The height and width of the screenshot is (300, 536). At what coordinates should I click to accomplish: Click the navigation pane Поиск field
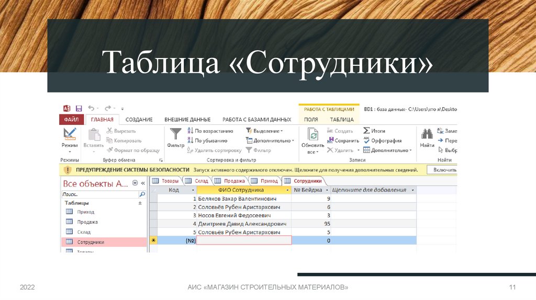(x=99, y=194)
